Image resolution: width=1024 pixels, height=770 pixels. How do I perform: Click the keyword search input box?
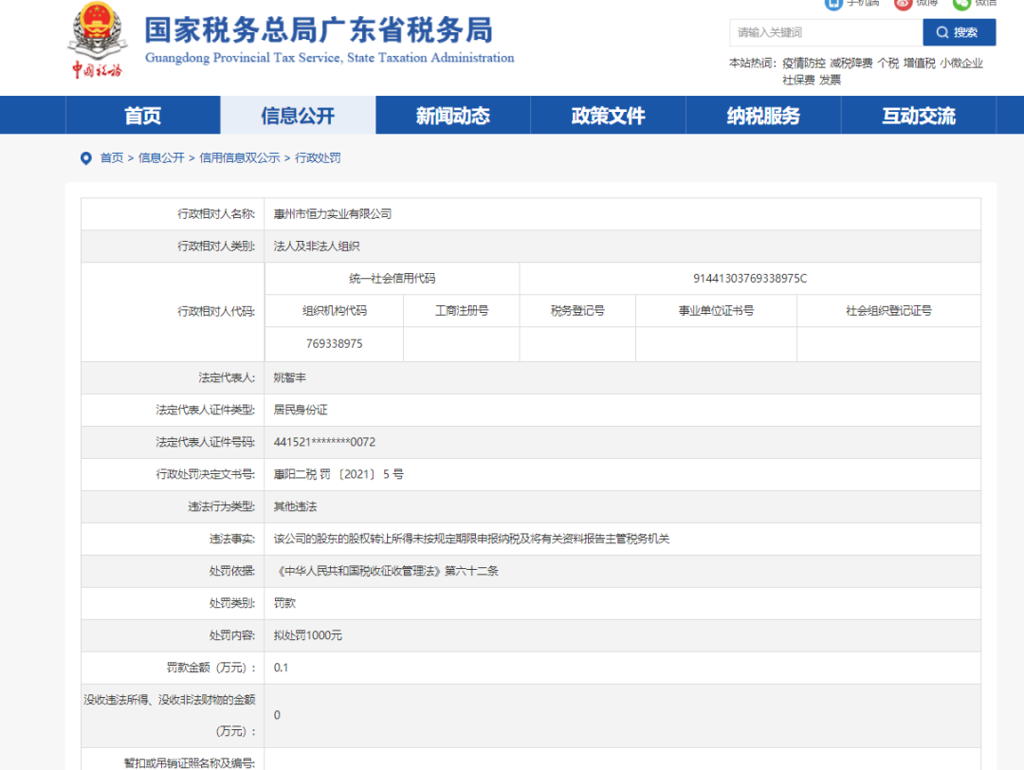tap(825, 32)
